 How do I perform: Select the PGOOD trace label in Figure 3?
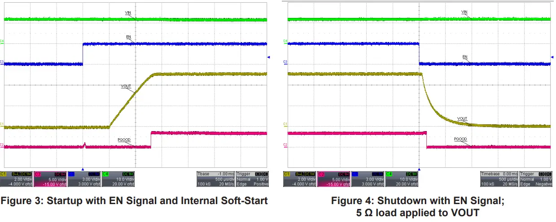coord(124,140)
